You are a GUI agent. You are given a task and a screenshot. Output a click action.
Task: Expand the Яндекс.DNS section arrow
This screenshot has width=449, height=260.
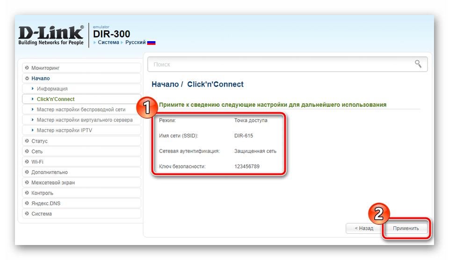[x=27, y=203]
